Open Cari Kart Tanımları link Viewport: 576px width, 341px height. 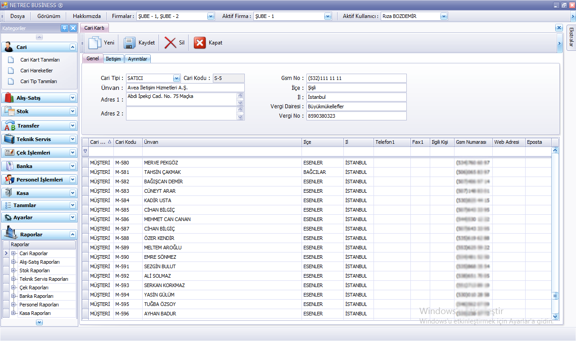point(40,60)
